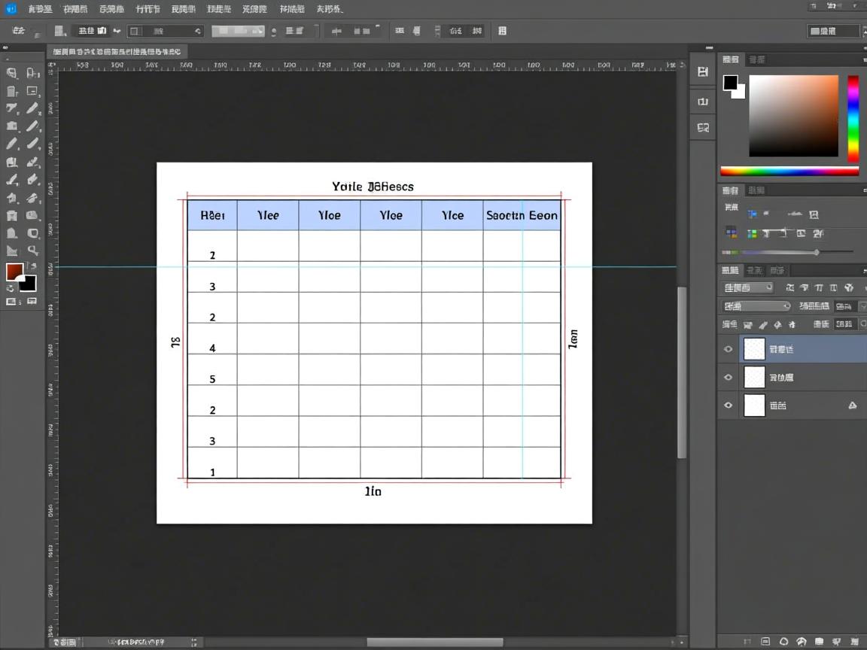Open the first menu in the menu bar
The width and height of the screenshot is (867, 650).
(x=40, y=9)
